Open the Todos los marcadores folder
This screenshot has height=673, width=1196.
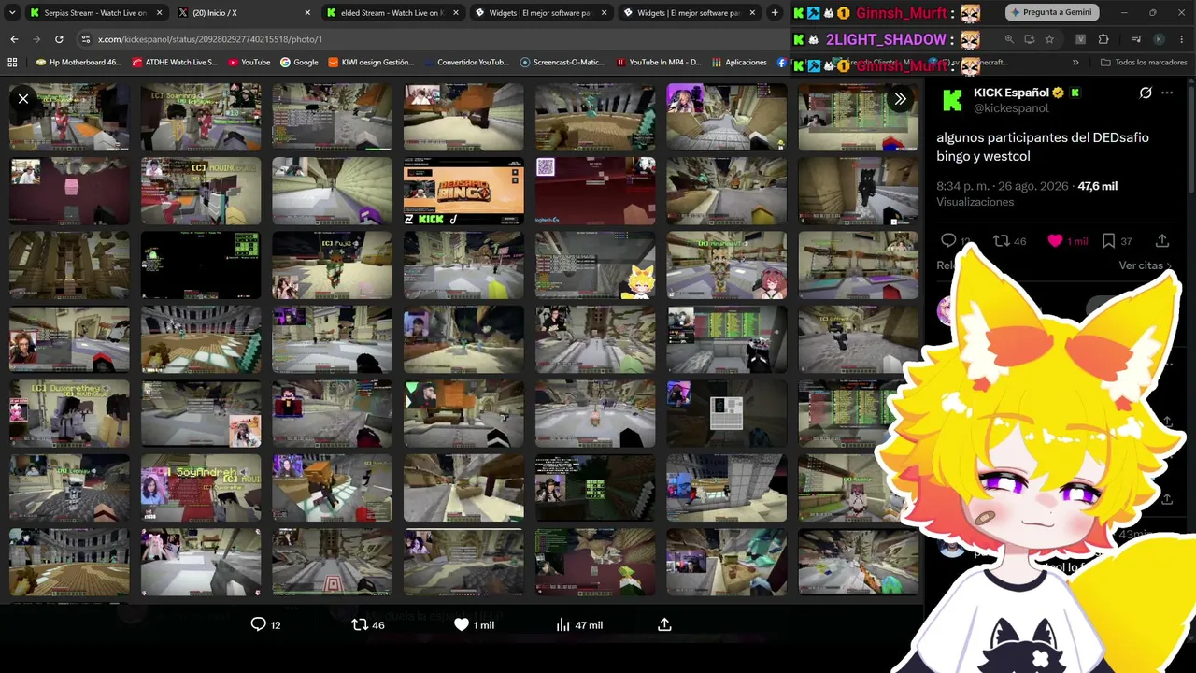[x=1144, y=63]
